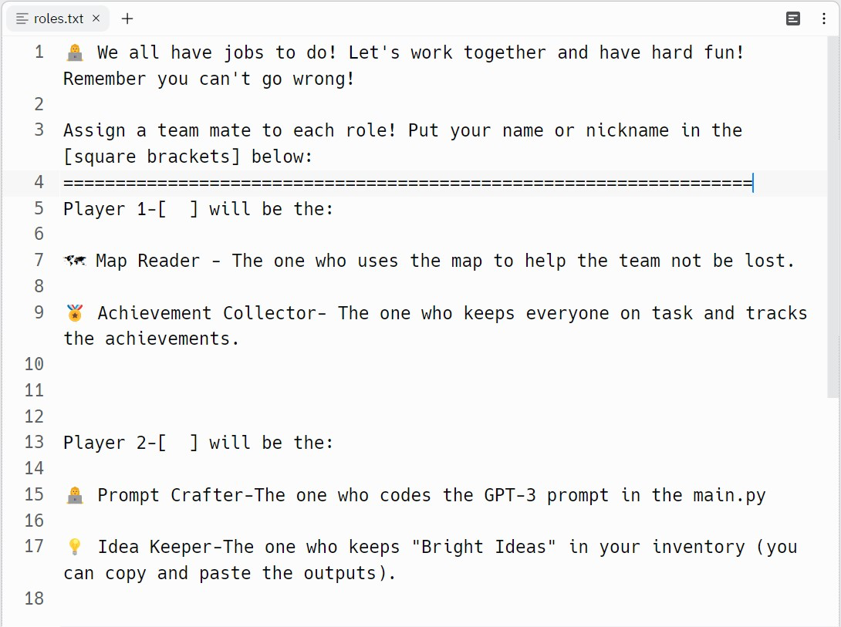841x627 pixels.
Task: Open the three-dot options menu
Action: 824,19
